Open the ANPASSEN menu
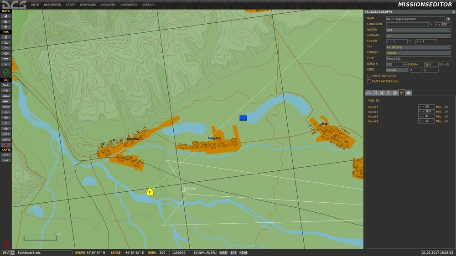This screenshot has width=456, height=256. (x=108, y=5)
